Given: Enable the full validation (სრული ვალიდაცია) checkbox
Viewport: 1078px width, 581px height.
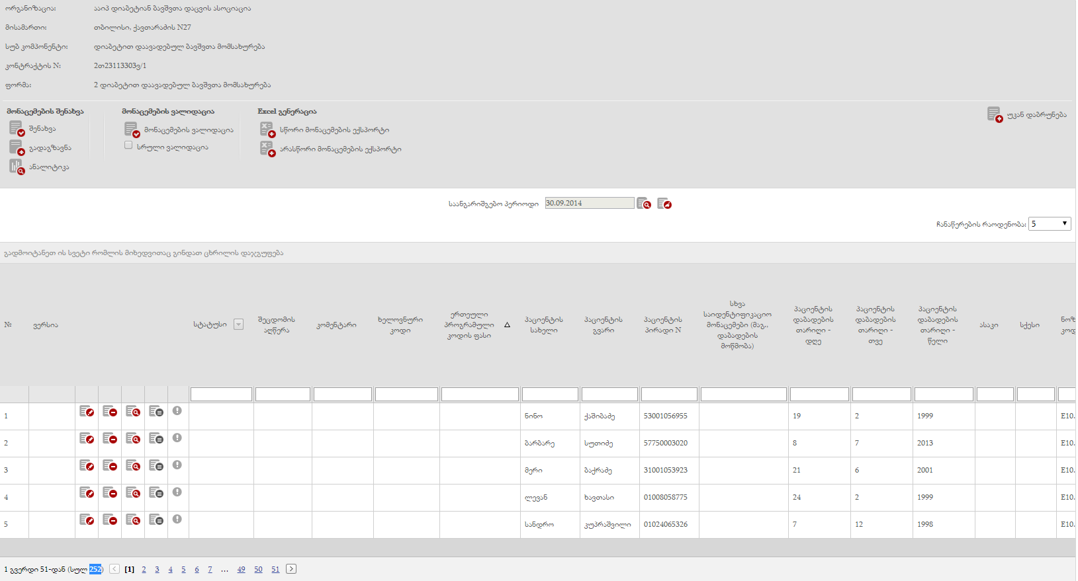Looking at the screenshot, I should tap(128, 145).
